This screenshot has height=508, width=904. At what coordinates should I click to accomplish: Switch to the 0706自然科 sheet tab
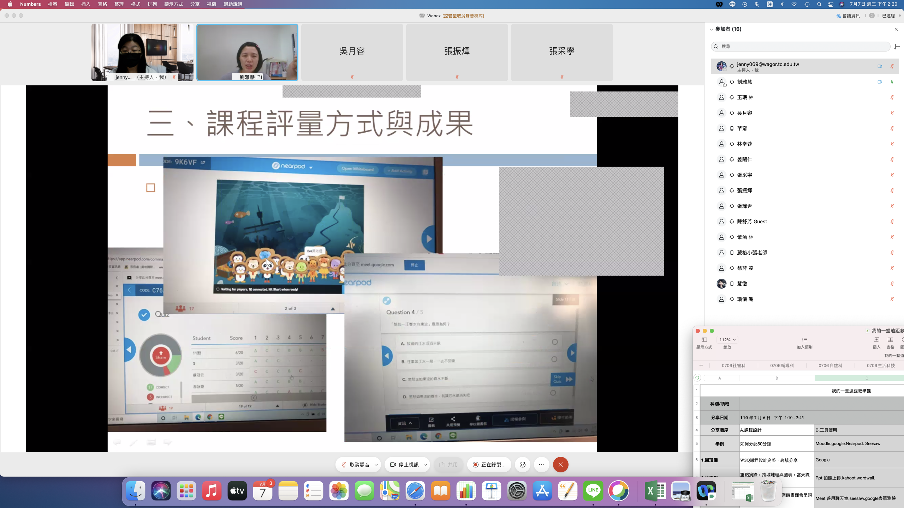click(x=830, y=365)
